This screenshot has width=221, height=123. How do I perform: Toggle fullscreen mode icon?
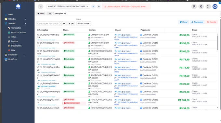coord(208,6)
